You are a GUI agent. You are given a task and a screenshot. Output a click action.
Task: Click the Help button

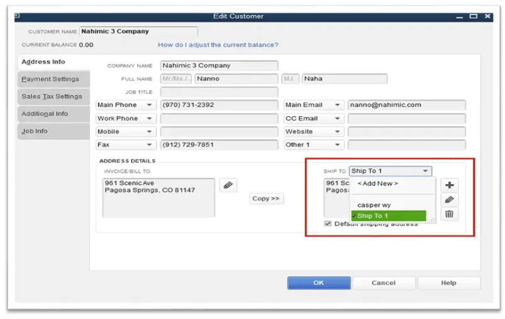click(448, 283)
